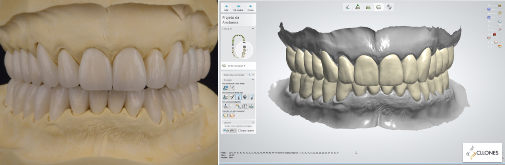Switch to the tooth anatomy workflow step
The image size is (505, 165).
[379, 7]
